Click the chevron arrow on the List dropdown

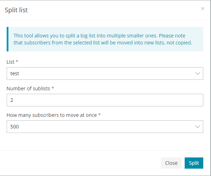point(197,74)
